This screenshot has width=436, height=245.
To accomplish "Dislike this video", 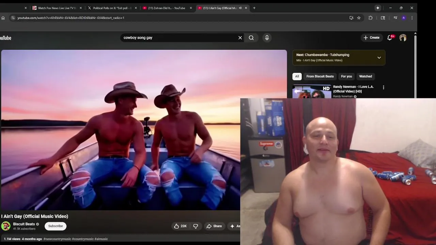I will (196, 226).
